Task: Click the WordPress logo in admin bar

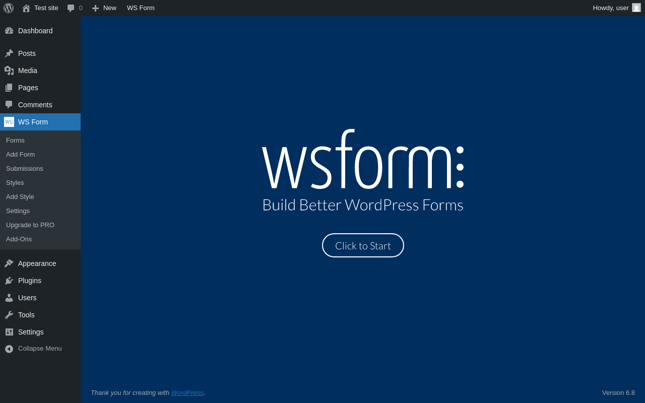Action: (9, 8)
